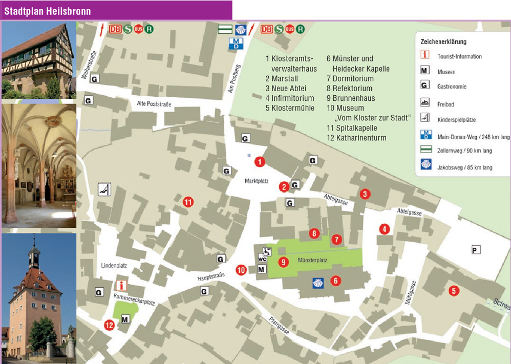This screenshot has width=511, height=364.
Task: Click red marker 3 for Neue Abtei
Action: 365,194
